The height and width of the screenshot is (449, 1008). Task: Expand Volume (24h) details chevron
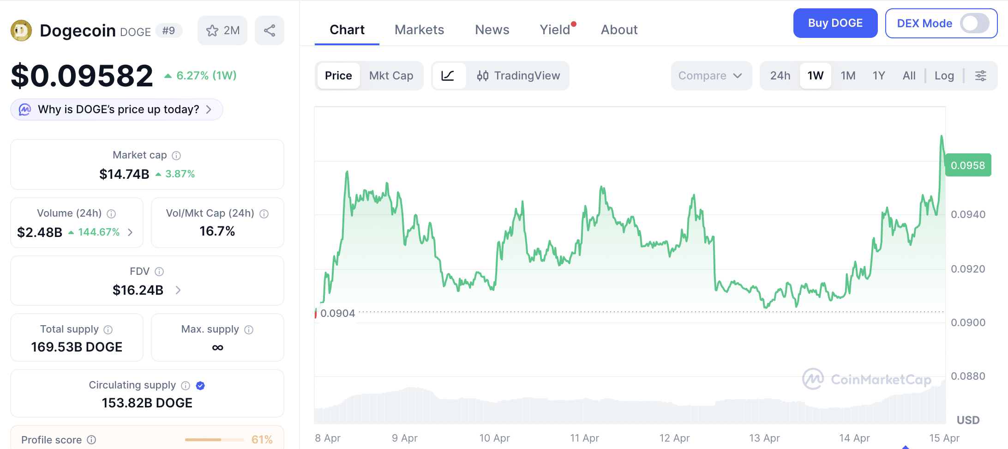pyautogui.click(x=130, y=232)
